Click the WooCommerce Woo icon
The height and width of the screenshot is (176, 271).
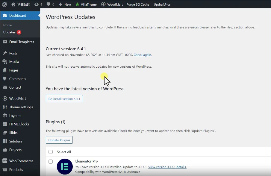[5, 161]
